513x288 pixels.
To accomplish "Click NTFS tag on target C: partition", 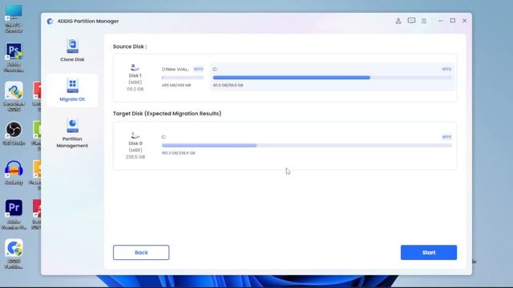I will point(446,137).
